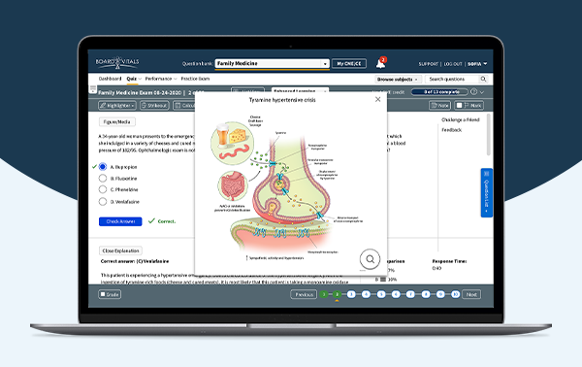This screenshot has height=367, width=582.
Task: Open the notifications bell icon
Action: point(380,63)
